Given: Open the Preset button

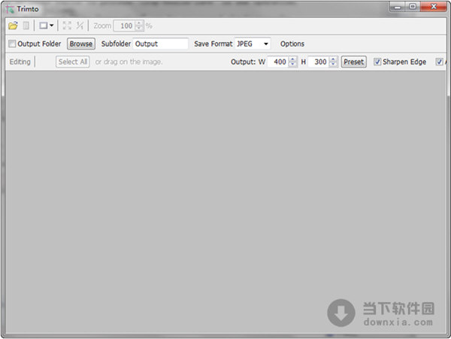Looking at the screenshot, I should (354, 62).
